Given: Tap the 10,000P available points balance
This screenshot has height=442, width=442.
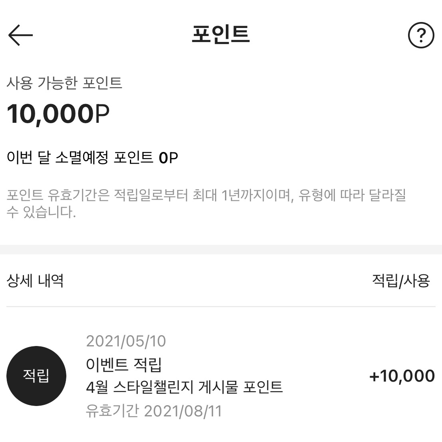Looking at the screenshot, I should pos(58,114).
